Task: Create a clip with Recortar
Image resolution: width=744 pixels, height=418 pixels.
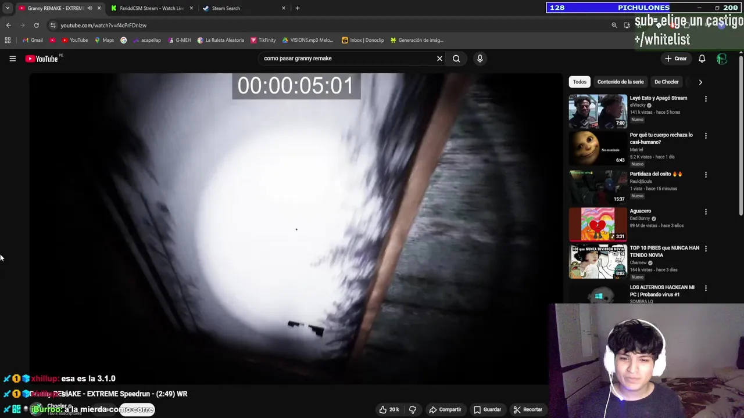Action: (x=528, y=409)
